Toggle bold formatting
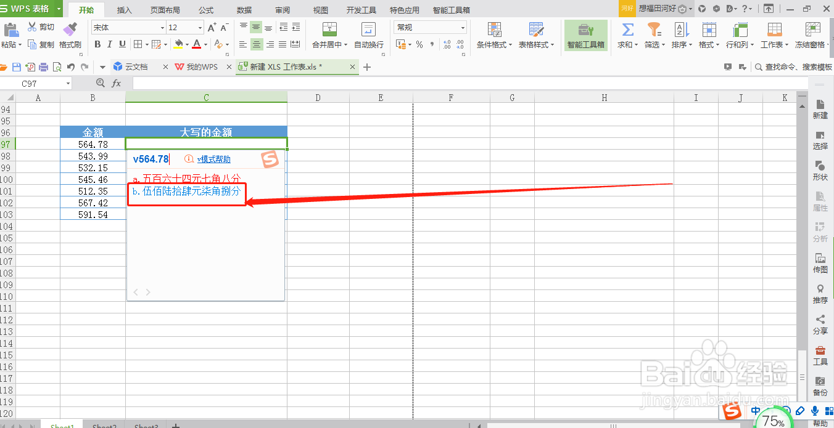 pyautogui.click(x=97, y=44)
